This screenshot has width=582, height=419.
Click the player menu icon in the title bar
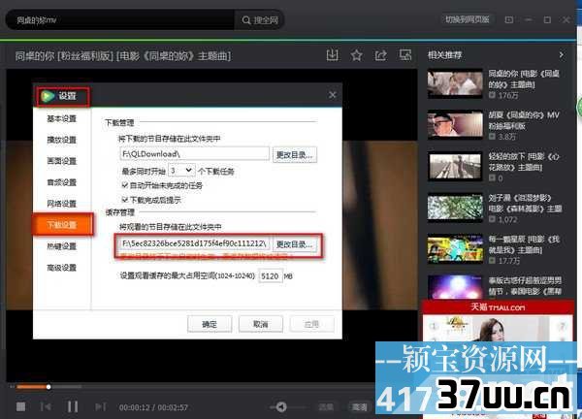coord(509,19)
